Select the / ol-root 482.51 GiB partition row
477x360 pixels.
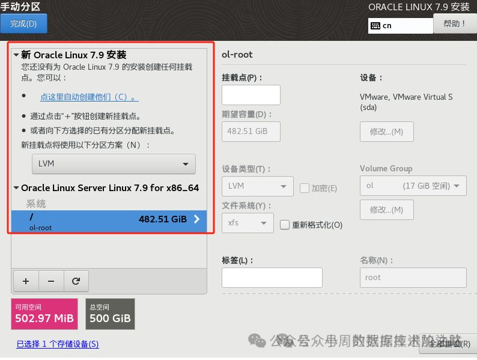[x=109, y=221]
